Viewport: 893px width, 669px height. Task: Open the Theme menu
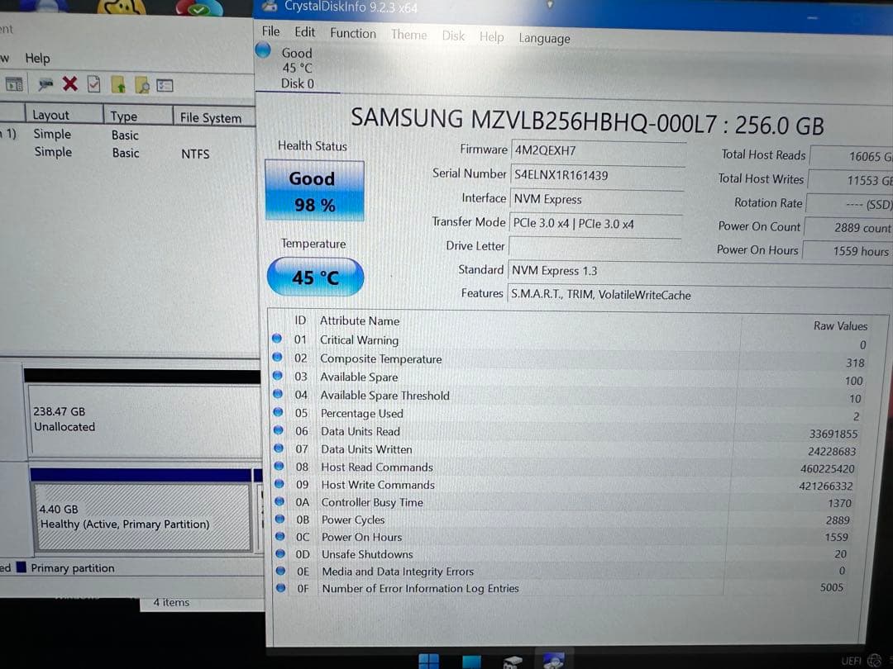click(408, 35)
